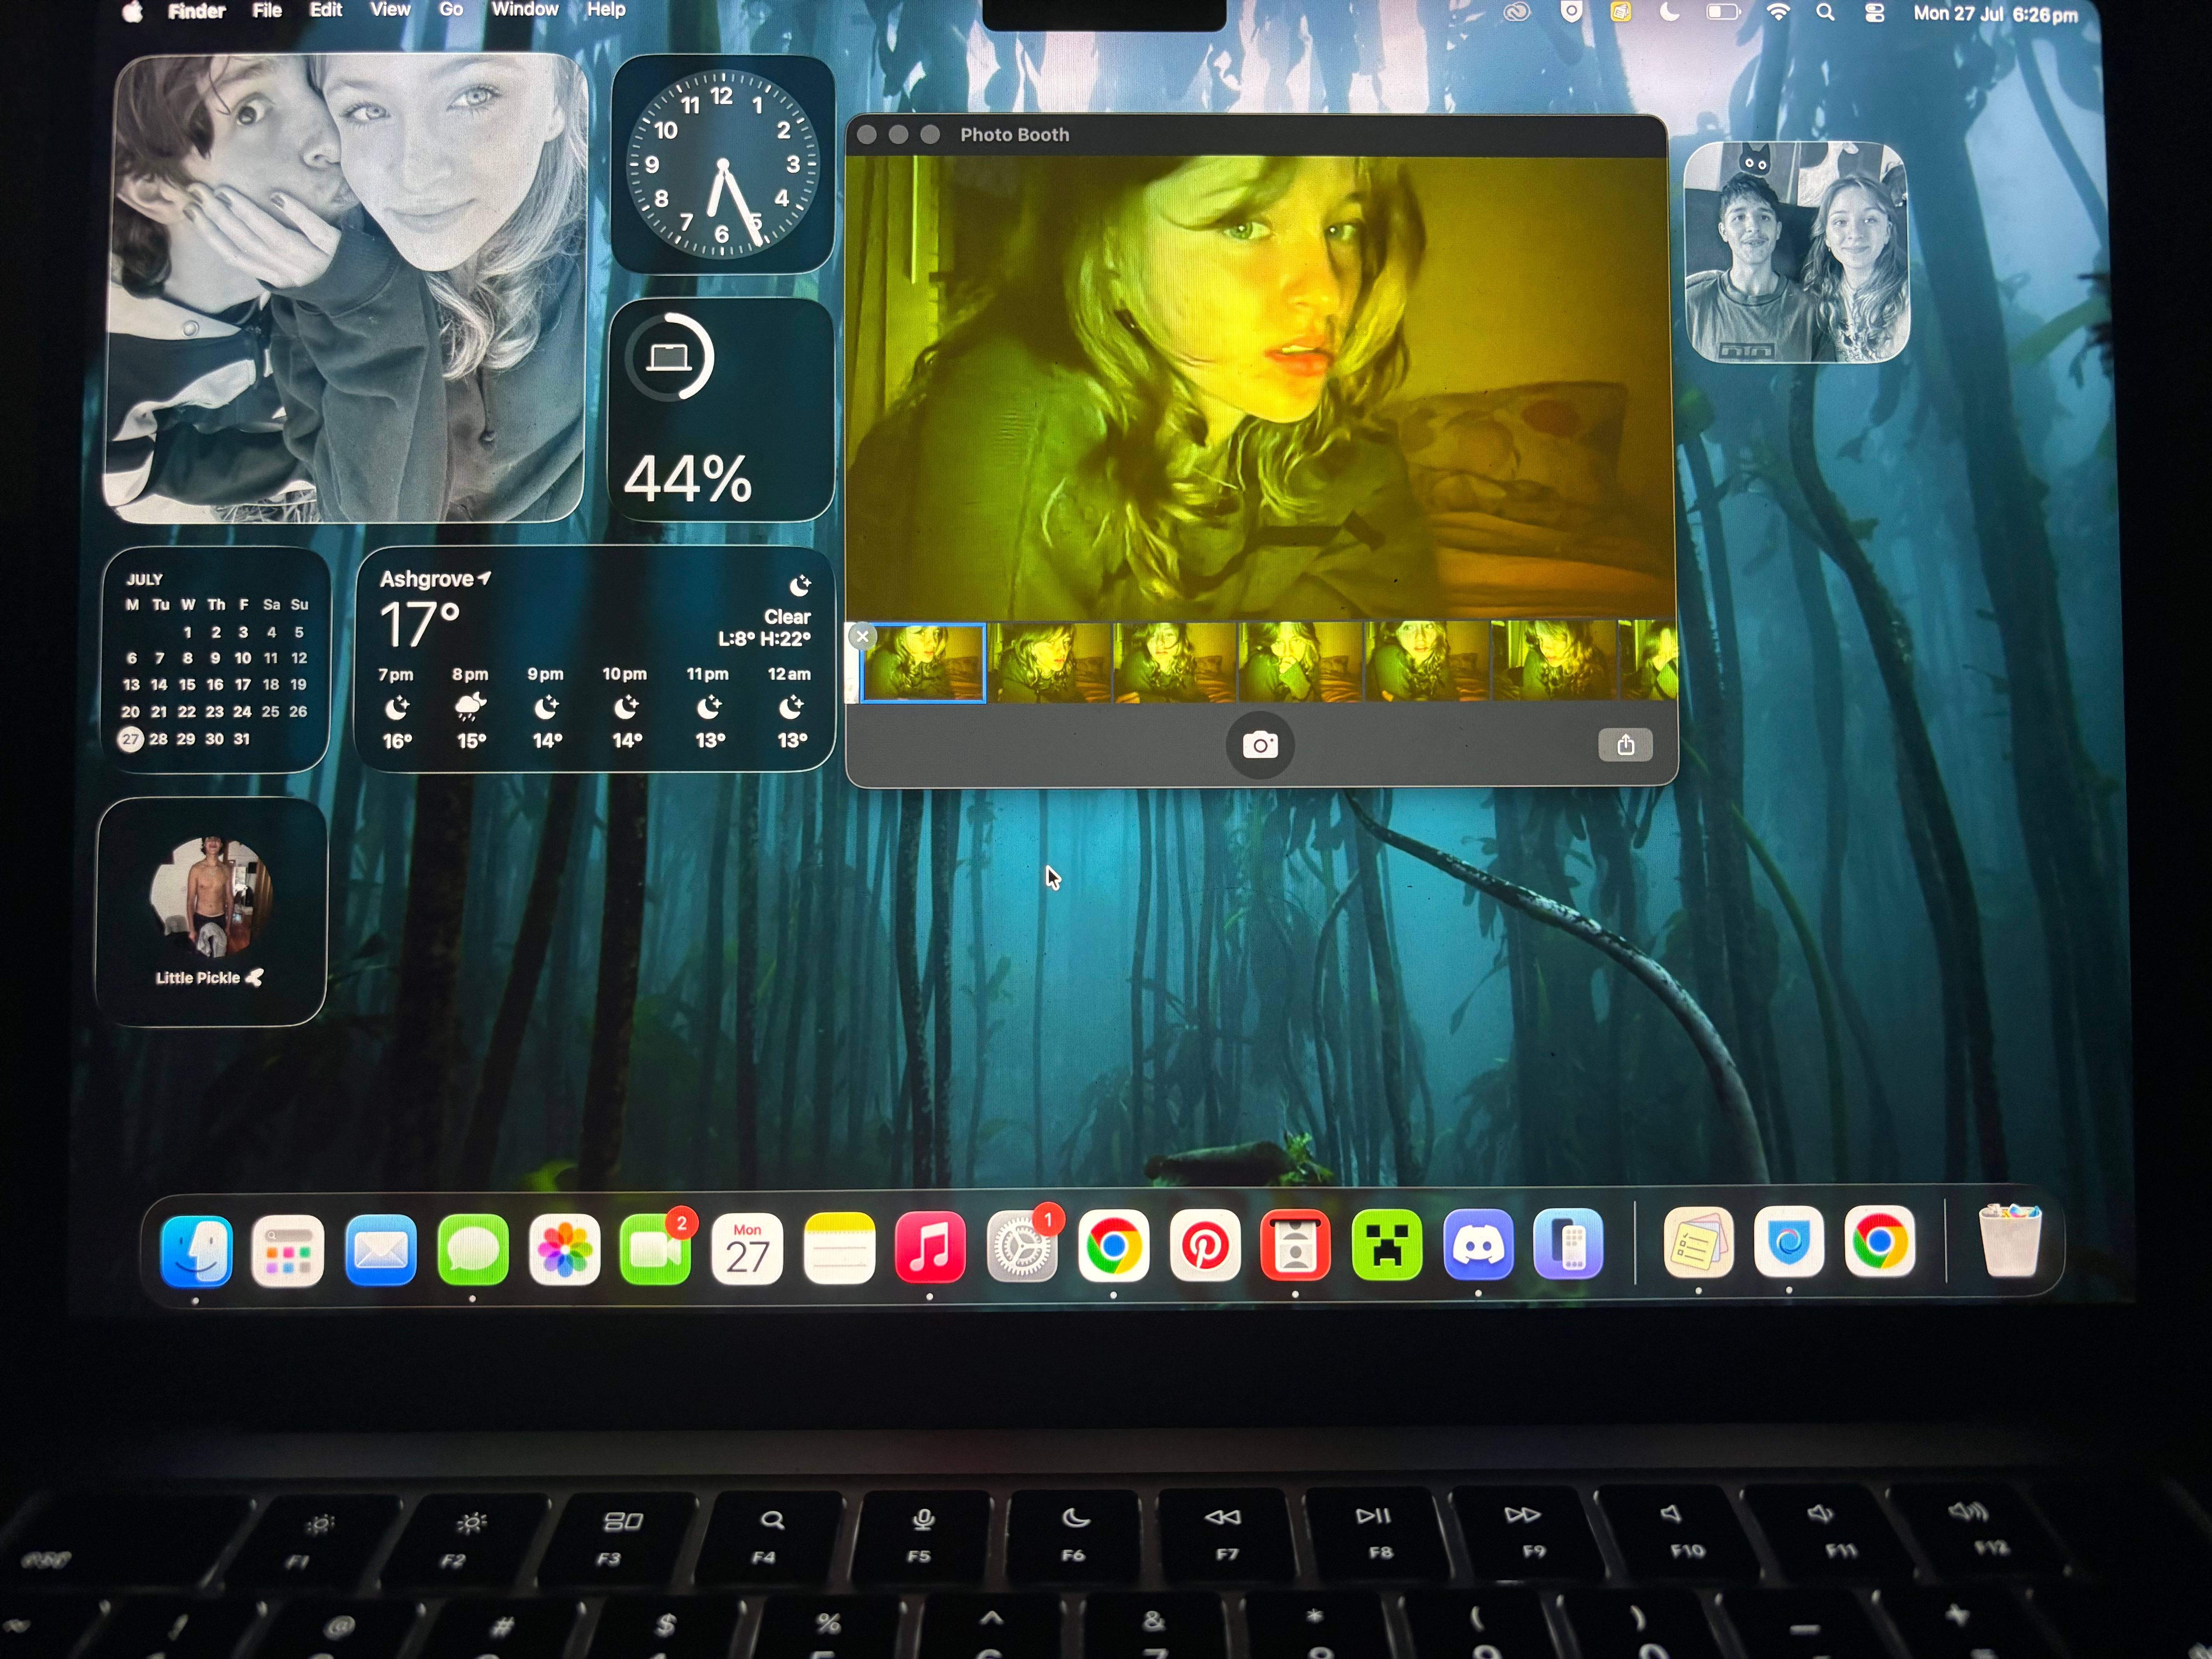The width and height of the screenshot is (2212, 1659).
Task: Open Messages from the Dock
Action: [473, 1250]
